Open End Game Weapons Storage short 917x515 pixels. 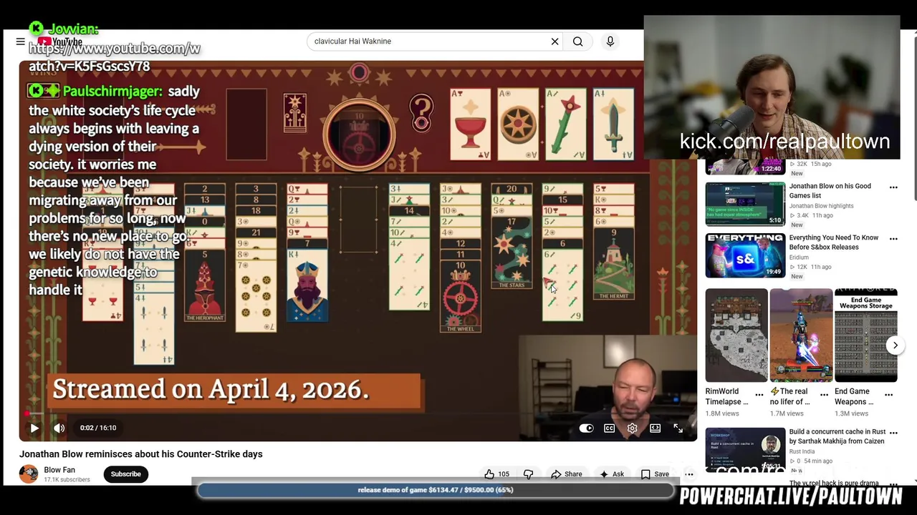tap(865, 335)
